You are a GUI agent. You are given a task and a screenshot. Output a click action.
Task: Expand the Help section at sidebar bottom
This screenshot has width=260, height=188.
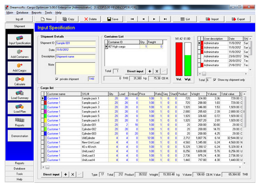[19, 179]
